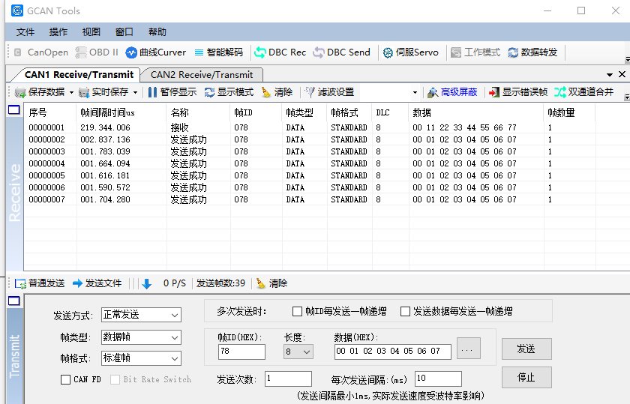Screen dimensions: 630x404
Task: Toggle 显示错误帧 error frames
Action: pos(517,92)
